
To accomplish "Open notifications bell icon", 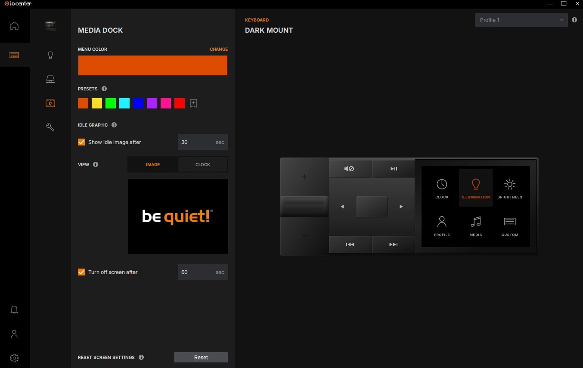I will (x=14, y=310).
